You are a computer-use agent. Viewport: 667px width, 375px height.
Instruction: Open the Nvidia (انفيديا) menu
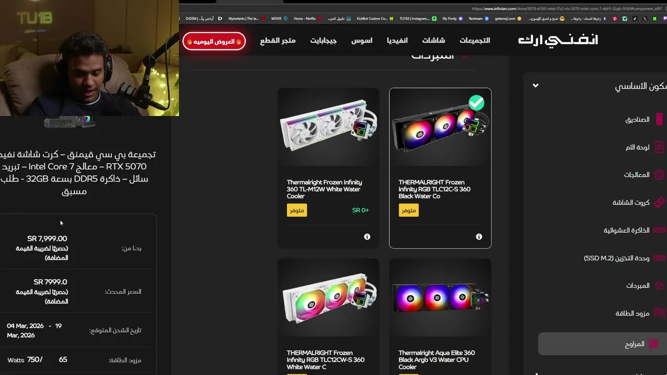pos(397,40)
